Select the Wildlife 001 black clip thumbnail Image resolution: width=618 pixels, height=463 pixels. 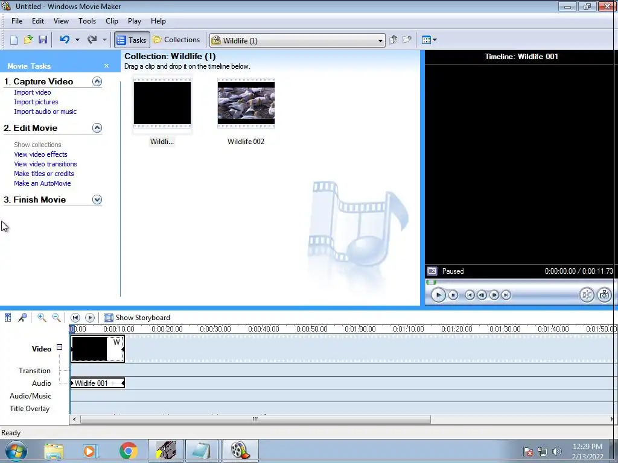pyautogui.click(x=162, y=103)
